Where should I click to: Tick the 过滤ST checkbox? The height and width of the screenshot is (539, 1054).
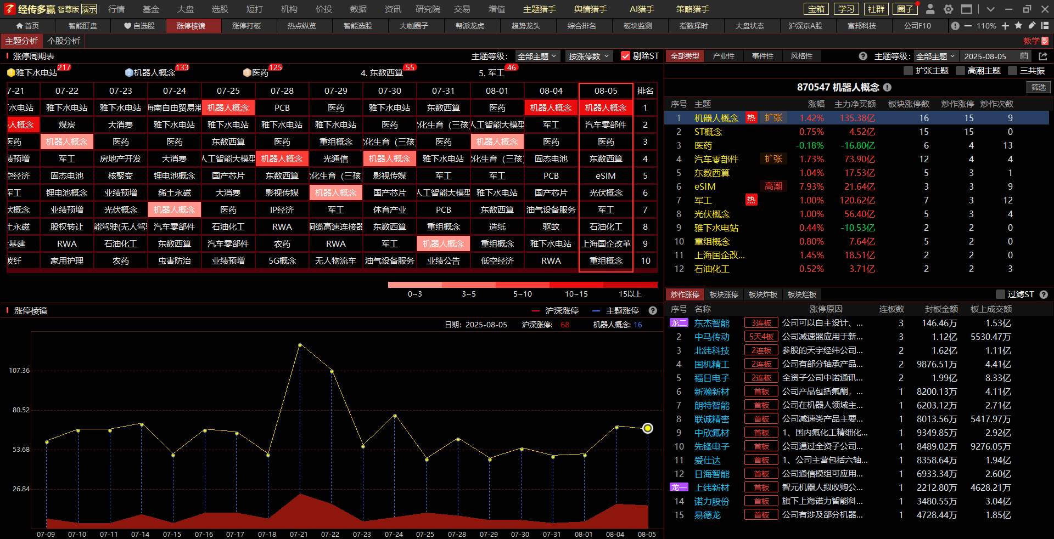(x=1000, y=294)
